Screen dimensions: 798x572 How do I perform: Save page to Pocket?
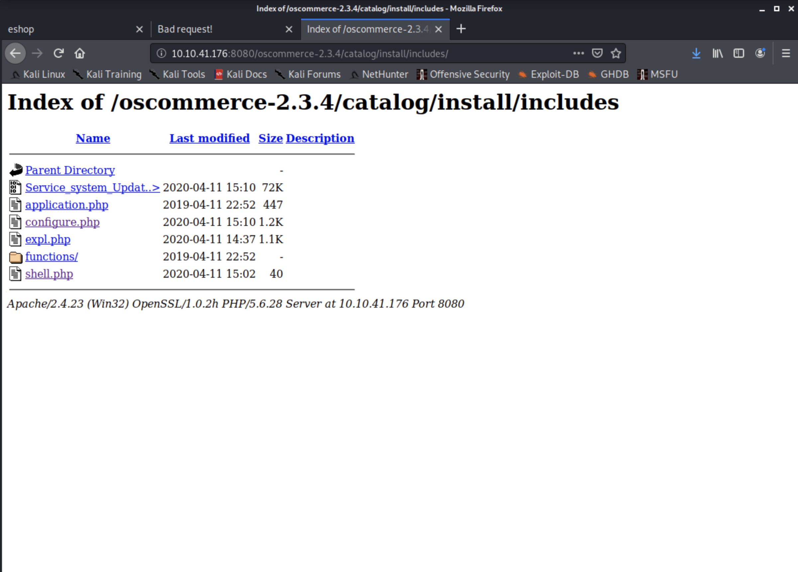tap(597, 53)
